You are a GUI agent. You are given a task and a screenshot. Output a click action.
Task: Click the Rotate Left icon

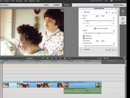[84, 36]
